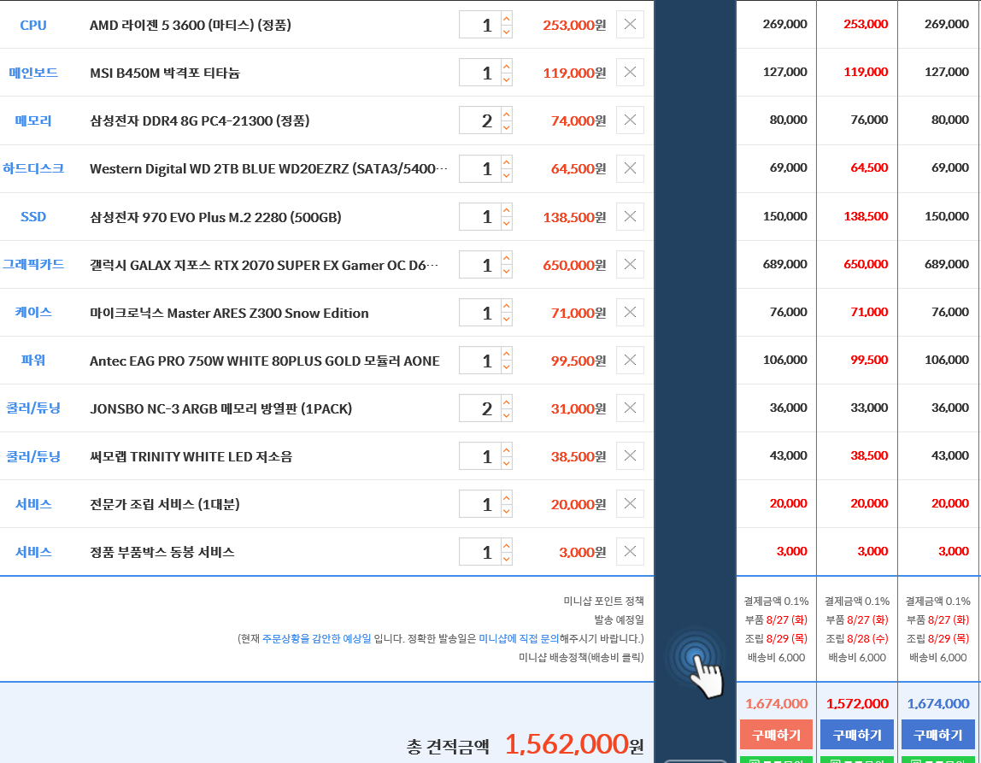Screen dimensions: 981x763
Task: Open the 하드디스크 category link
Action: click(33, 168)
